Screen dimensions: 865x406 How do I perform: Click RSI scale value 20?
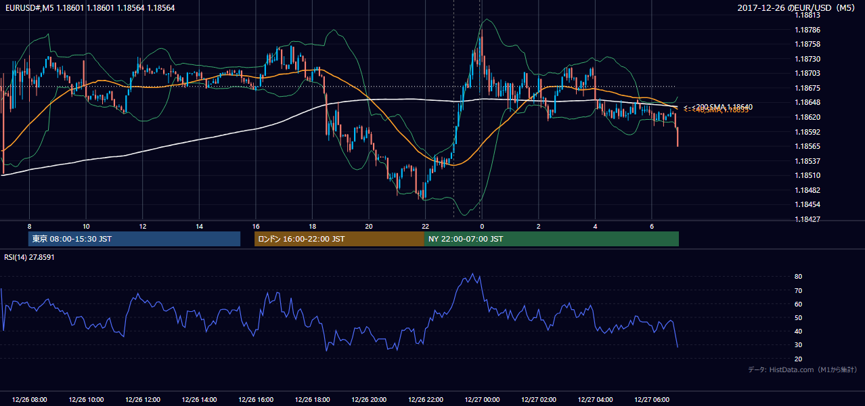(798, 359)
